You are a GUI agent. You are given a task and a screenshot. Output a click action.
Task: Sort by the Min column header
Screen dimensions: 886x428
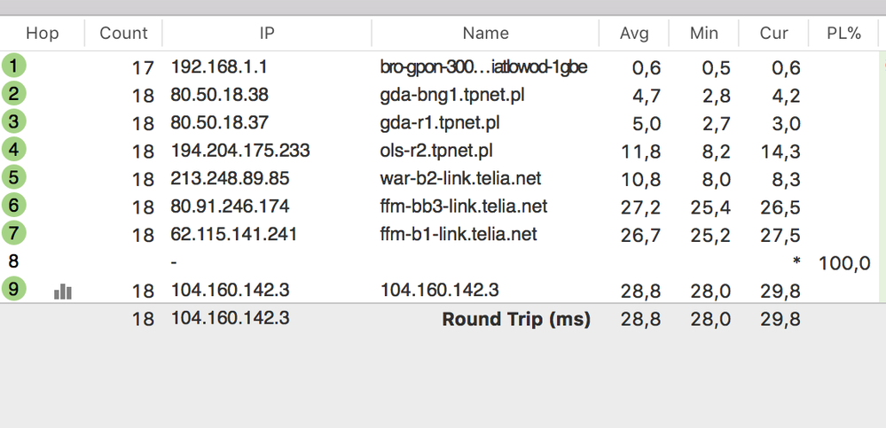tap(704, 34)
